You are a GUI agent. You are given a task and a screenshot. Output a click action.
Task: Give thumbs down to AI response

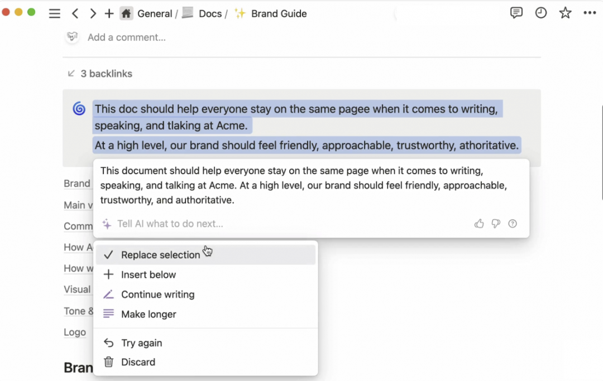click(496, 224)
